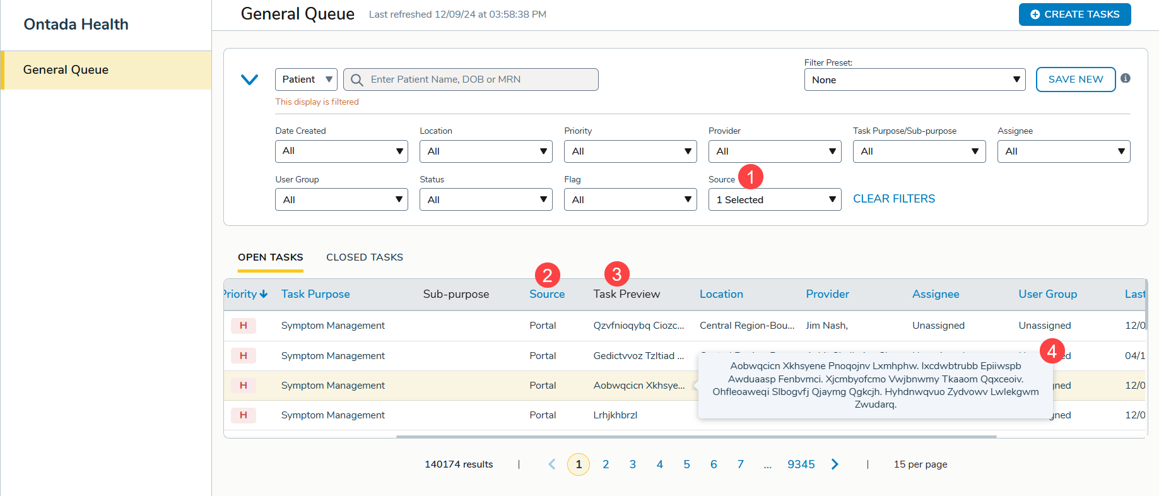Go to next page arrow
The width and height of the screenshot is (1159, 496).
click(835, 464)
